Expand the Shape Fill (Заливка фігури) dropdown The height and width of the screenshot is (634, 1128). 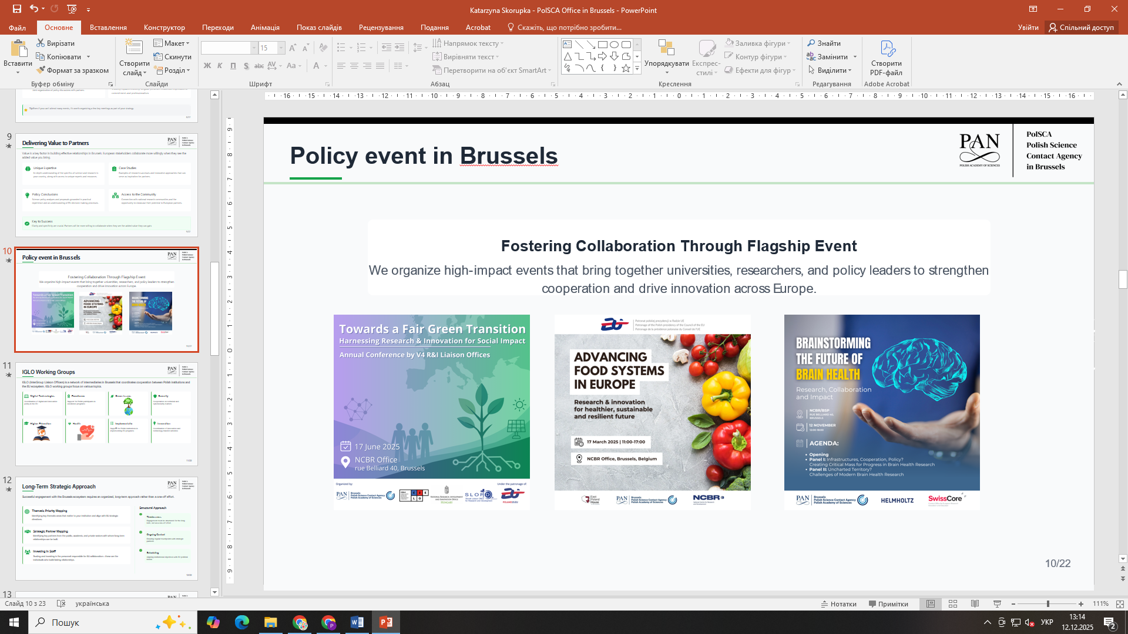pos(789,43)
